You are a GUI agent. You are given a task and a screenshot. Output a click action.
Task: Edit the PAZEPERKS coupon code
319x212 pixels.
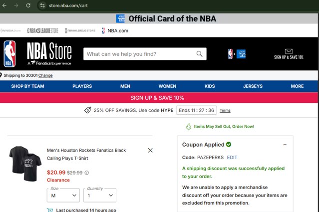232,158
